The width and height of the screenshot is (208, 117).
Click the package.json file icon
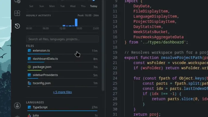29,67
